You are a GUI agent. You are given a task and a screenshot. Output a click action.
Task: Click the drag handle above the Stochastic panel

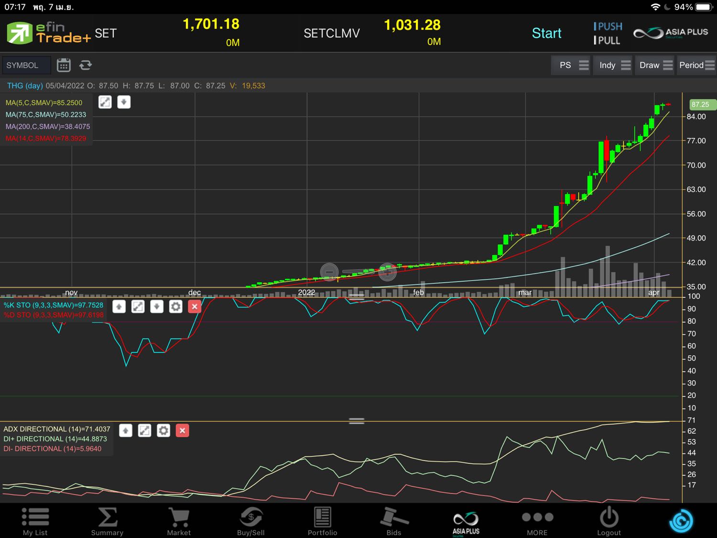pos(357,297)
